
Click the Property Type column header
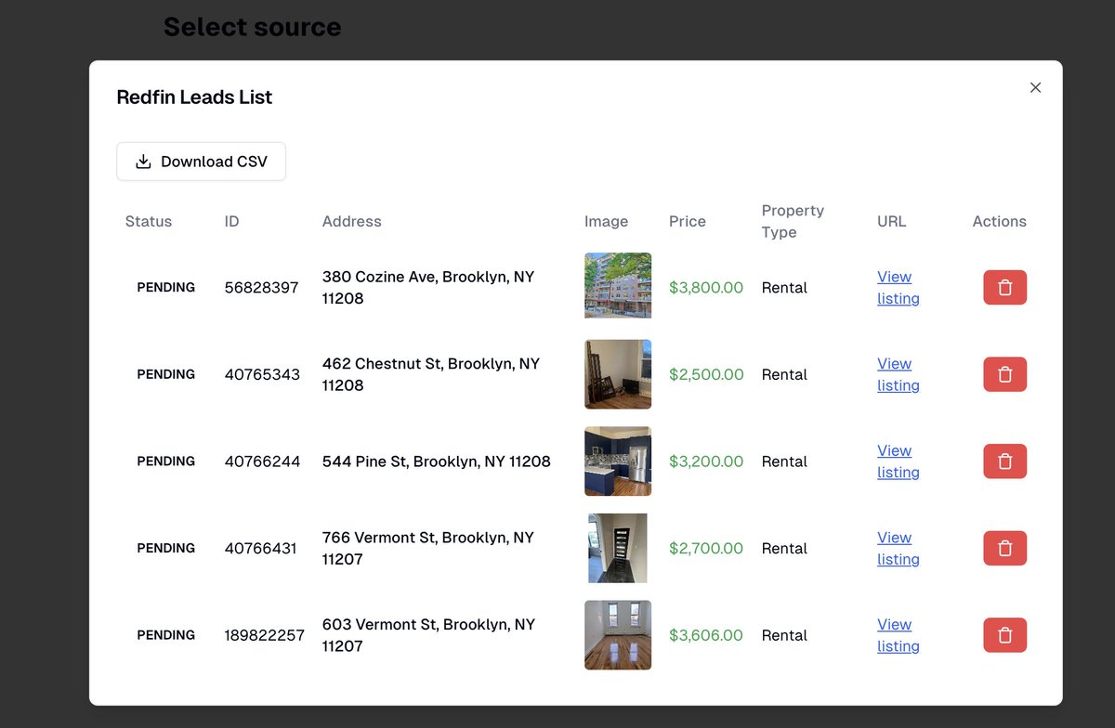click(793, 221)
